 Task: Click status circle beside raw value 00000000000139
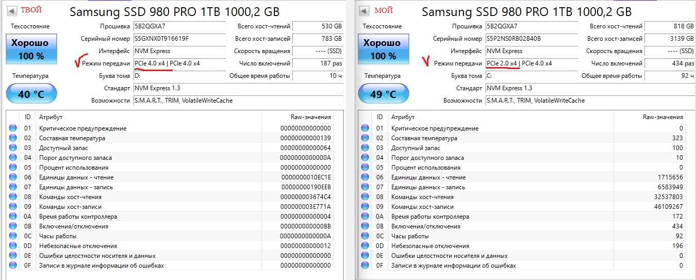[x=13, y=138]
